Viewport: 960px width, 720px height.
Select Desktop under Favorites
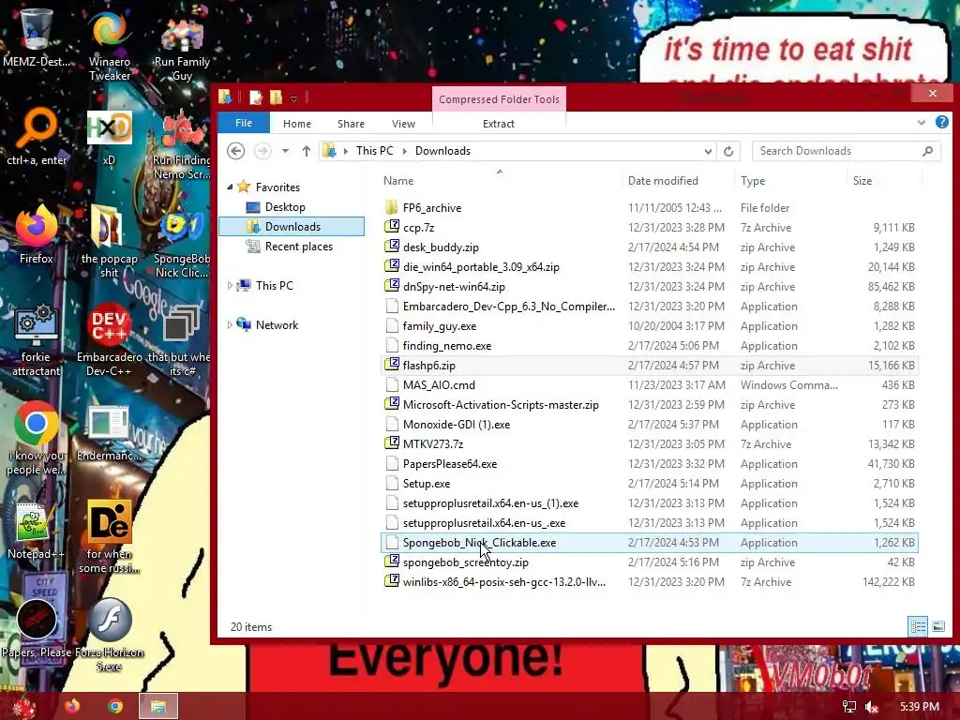pos(285,207)
